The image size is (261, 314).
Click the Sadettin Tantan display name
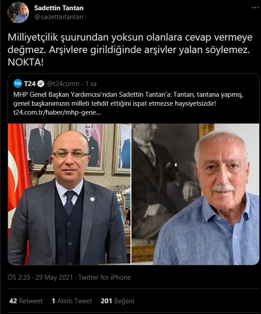(x=59, y=8)
